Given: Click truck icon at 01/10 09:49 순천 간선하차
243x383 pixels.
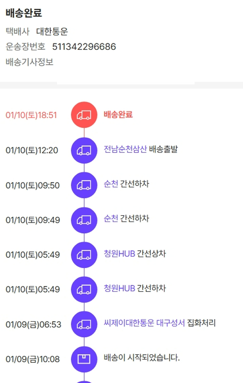Looking at the screenshot, I should [84, 220].
